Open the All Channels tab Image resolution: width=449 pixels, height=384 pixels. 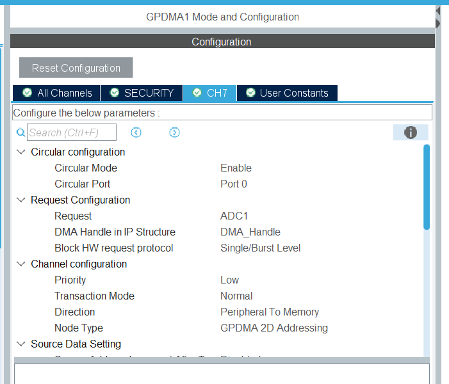tap(57, 93)
